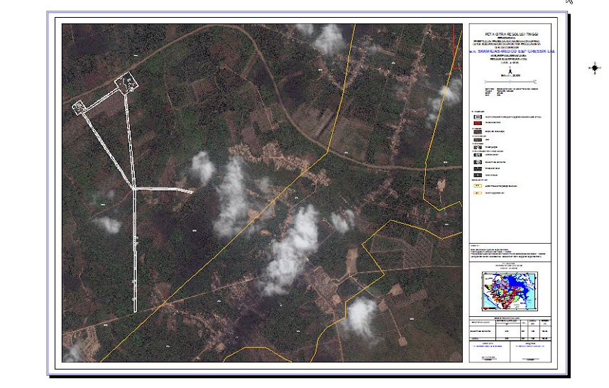Click the east end of short horizontal corridor branch

pyautogui.click(x=192, y=191)
